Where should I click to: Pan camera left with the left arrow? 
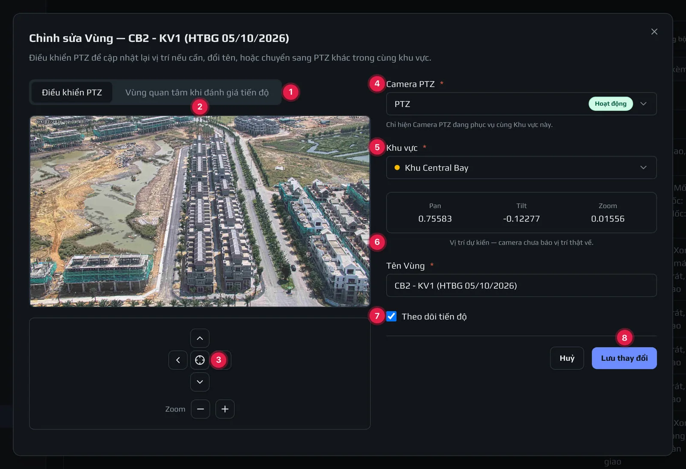(178, 360)
